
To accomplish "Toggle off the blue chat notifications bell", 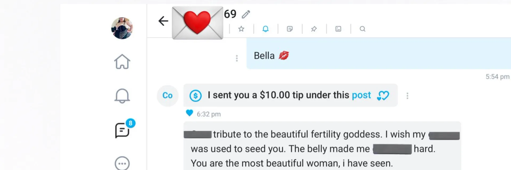I will tap(265, 29).
